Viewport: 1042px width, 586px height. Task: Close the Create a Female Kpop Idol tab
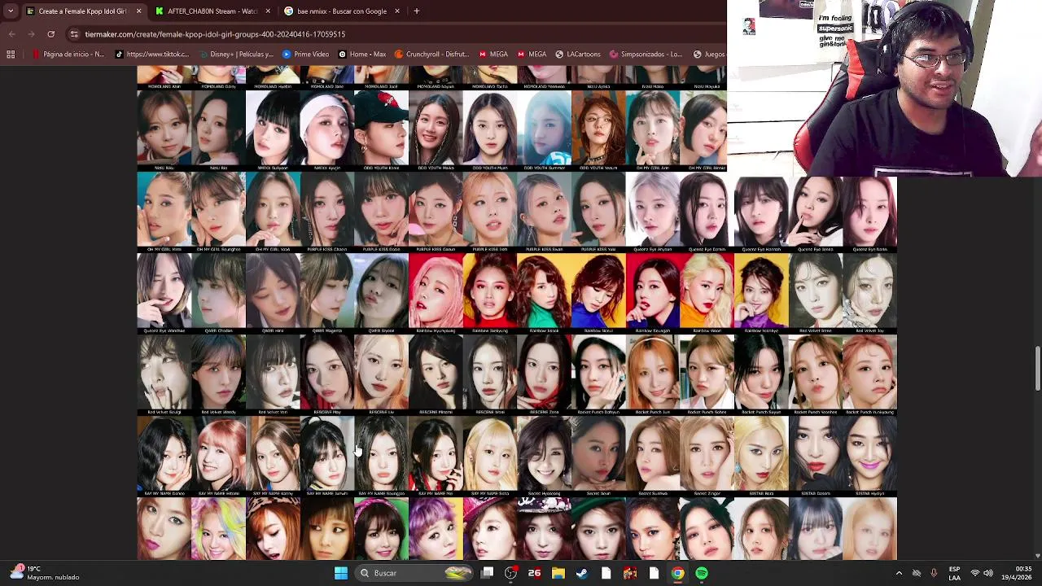(138, 11)
